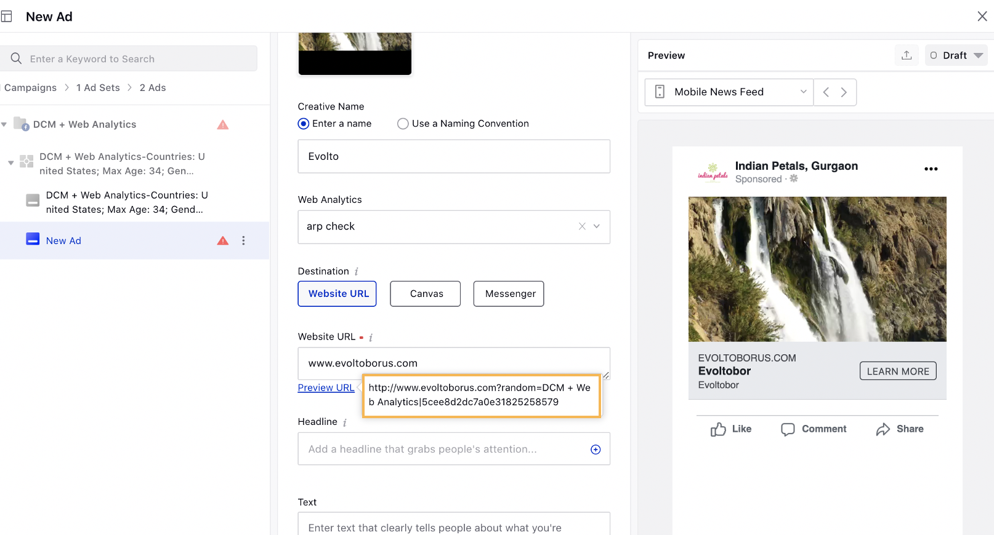Click the Indian Petals, Gurgaon page name

tap(796, 166)
